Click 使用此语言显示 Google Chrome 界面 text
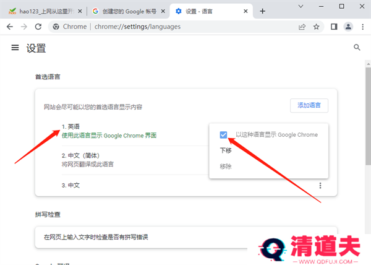 click(109, 136)
